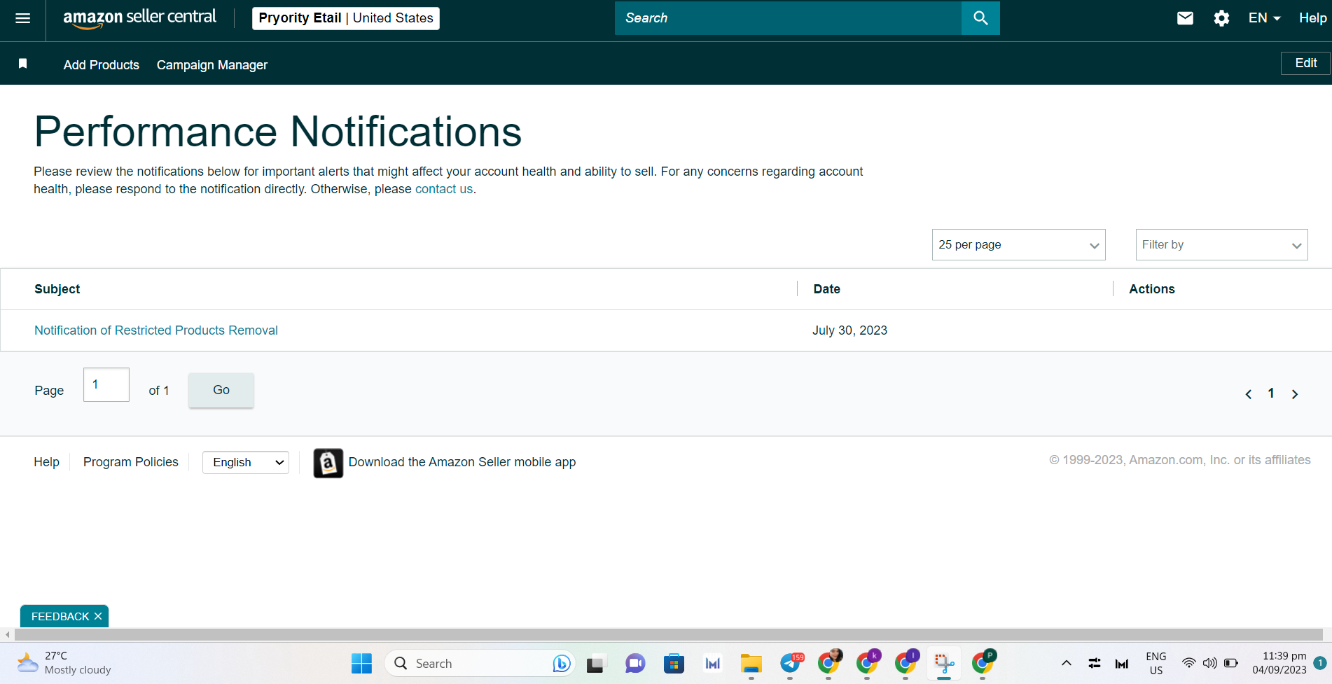Viewport: 1332px width, 684px height.
Task: Click the battery tray icon
Action: (1231, 663)
